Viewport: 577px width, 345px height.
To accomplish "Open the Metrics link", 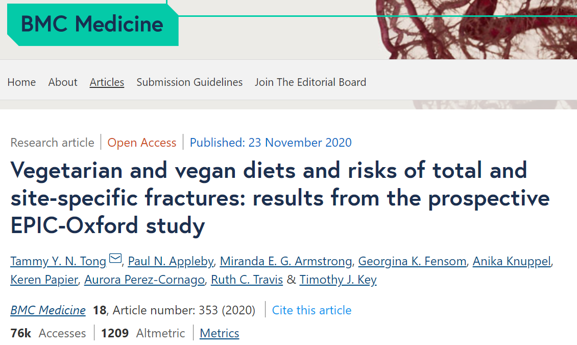I will pyautogui.click(x=220, y=333).
